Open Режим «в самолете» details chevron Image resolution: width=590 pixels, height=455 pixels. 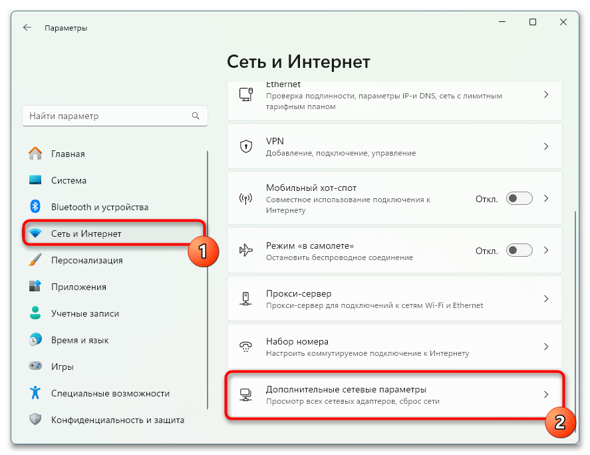546,250
